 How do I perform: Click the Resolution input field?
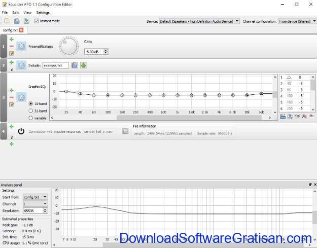33,210
